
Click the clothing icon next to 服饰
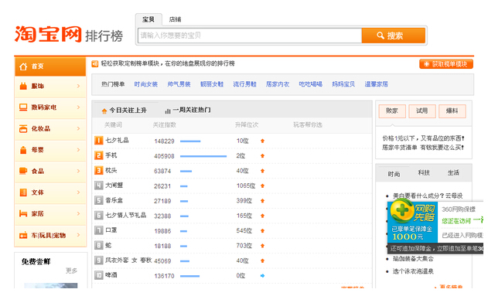(23, 86)
